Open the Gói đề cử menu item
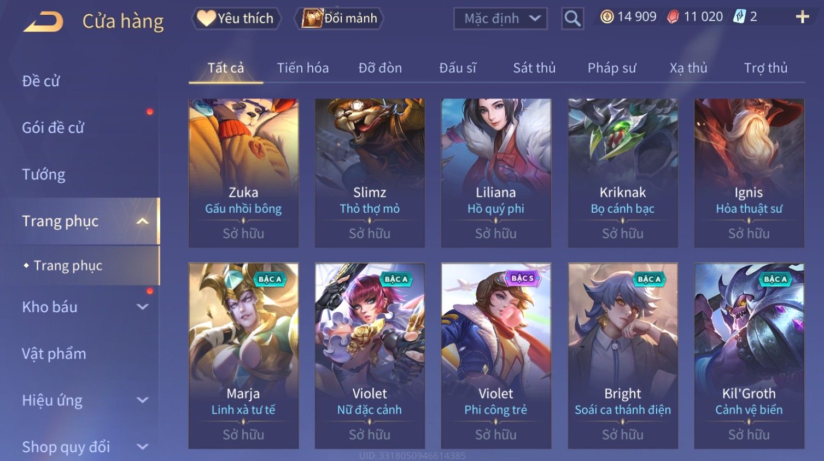This screenshot has height=461, width=824. 53,128
